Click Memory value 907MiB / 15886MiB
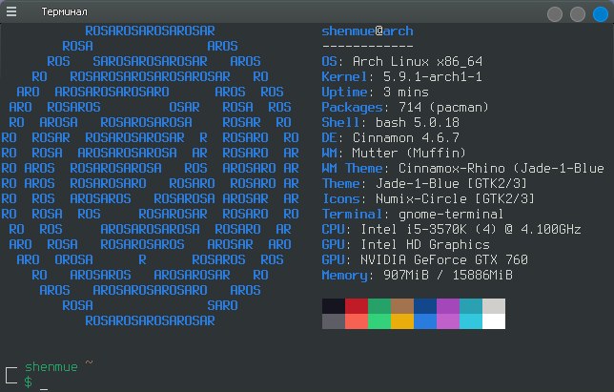 click(447, 276)
